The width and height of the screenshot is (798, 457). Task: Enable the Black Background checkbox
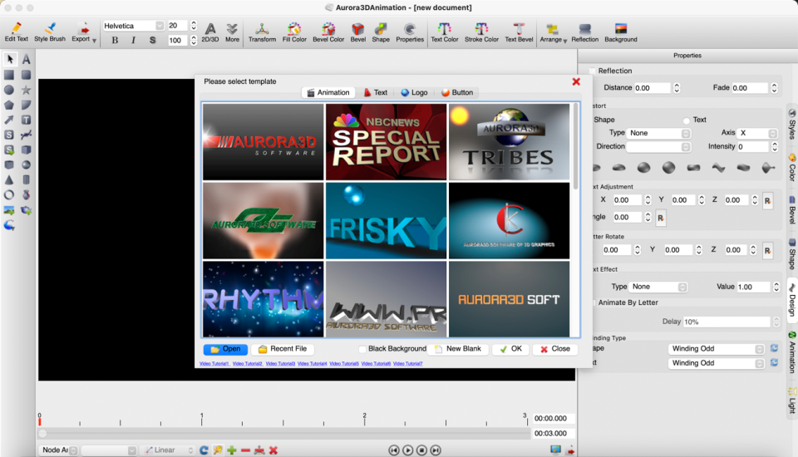(362, 349)
